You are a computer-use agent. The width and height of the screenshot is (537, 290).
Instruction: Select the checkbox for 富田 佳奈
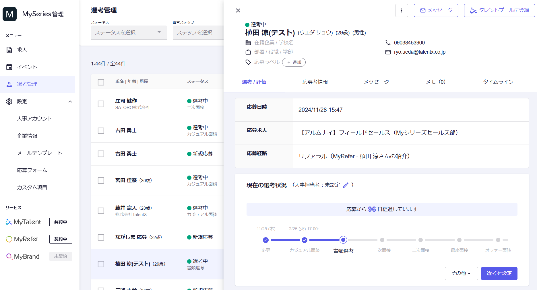click(101, 180)
